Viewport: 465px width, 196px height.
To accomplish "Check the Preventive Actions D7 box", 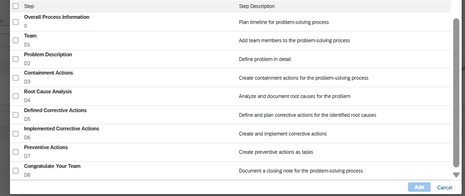I will pos(16,152).
